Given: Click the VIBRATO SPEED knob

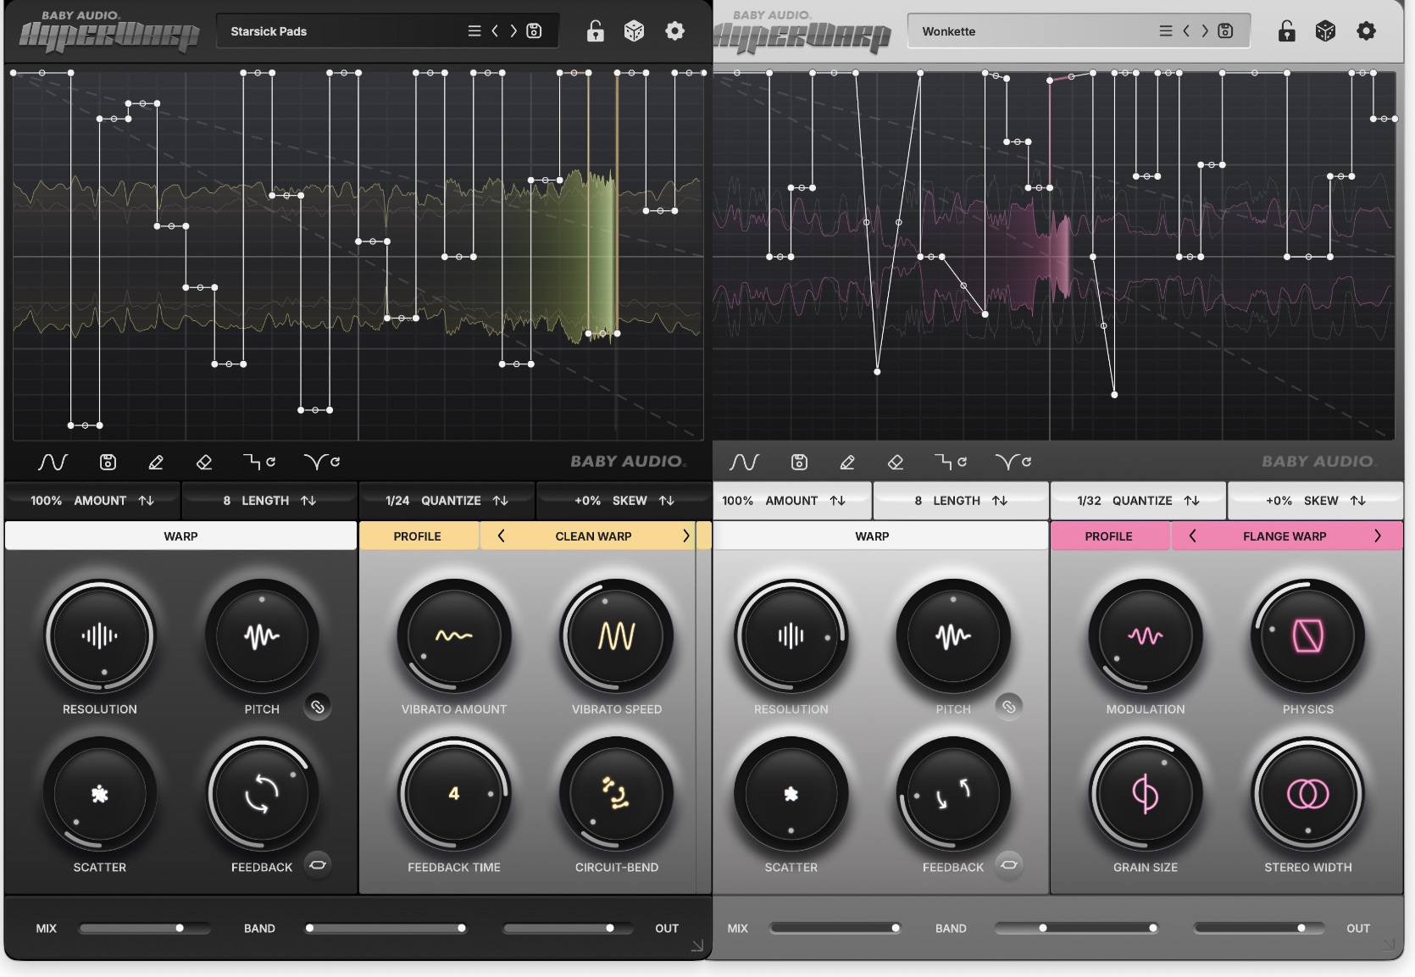Looking at the screenshot, I should [x=617, y=636].
